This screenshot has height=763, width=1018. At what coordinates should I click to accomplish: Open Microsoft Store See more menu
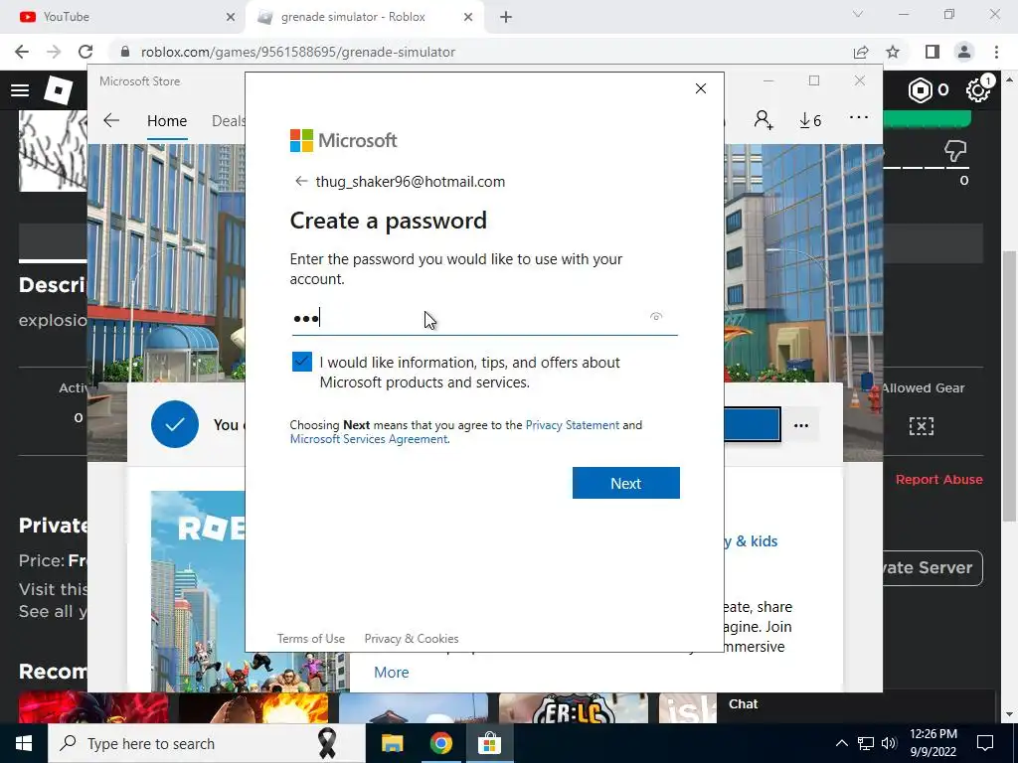[x=858, y=117]
